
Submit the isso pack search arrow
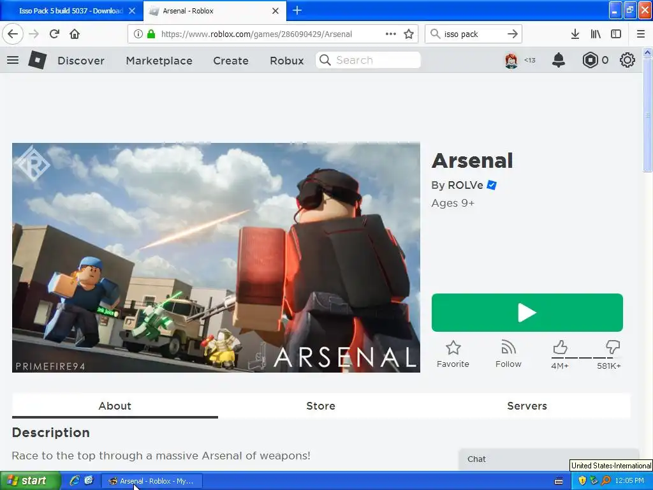(x=512, y=34)
